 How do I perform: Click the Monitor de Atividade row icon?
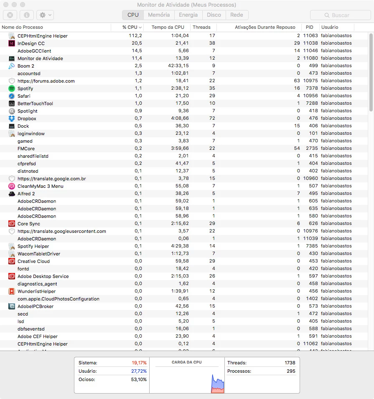click(11, 58)
